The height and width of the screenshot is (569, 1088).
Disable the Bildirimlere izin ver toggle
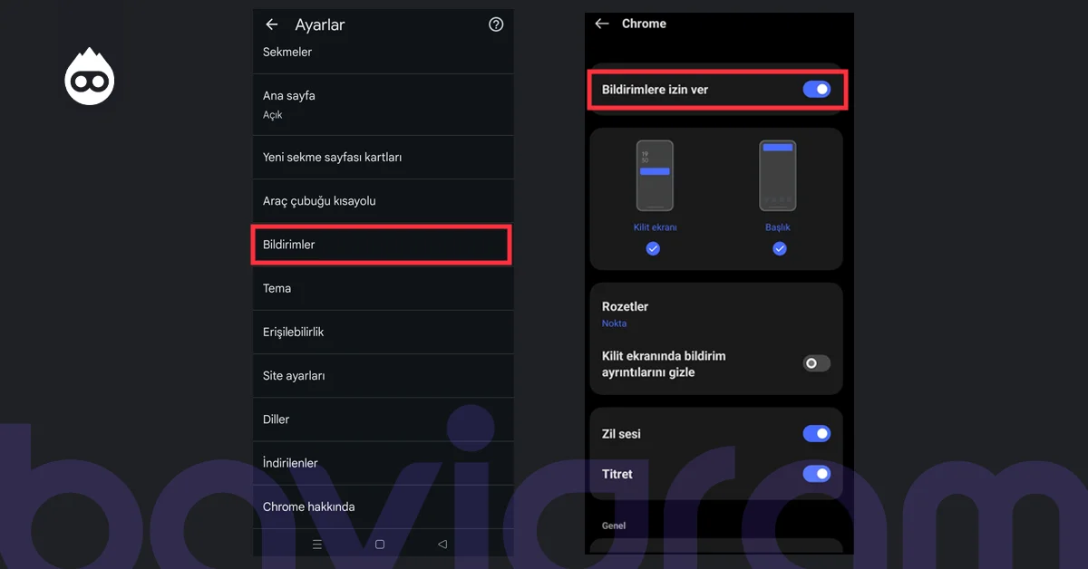[x=818, y=89]
